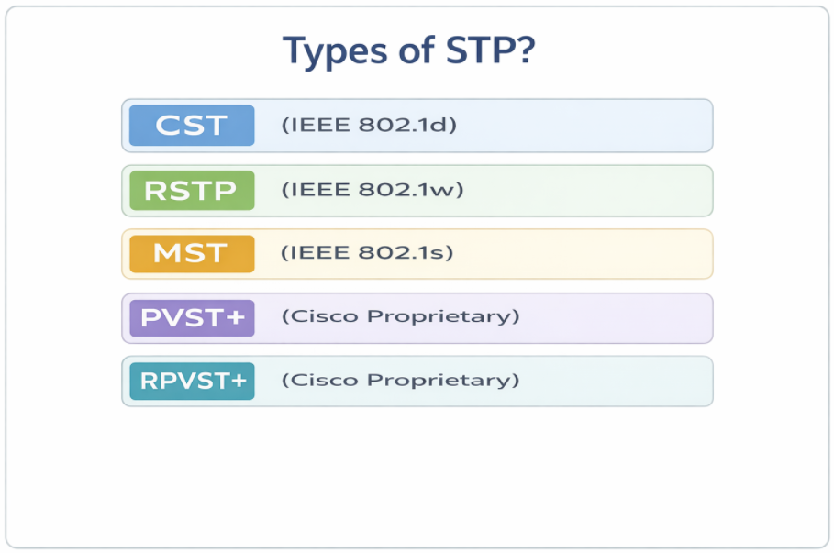This screenshot has height=553, width=834.
Task: Click the word "Types" in the title
Action: (x=328, y=51)
